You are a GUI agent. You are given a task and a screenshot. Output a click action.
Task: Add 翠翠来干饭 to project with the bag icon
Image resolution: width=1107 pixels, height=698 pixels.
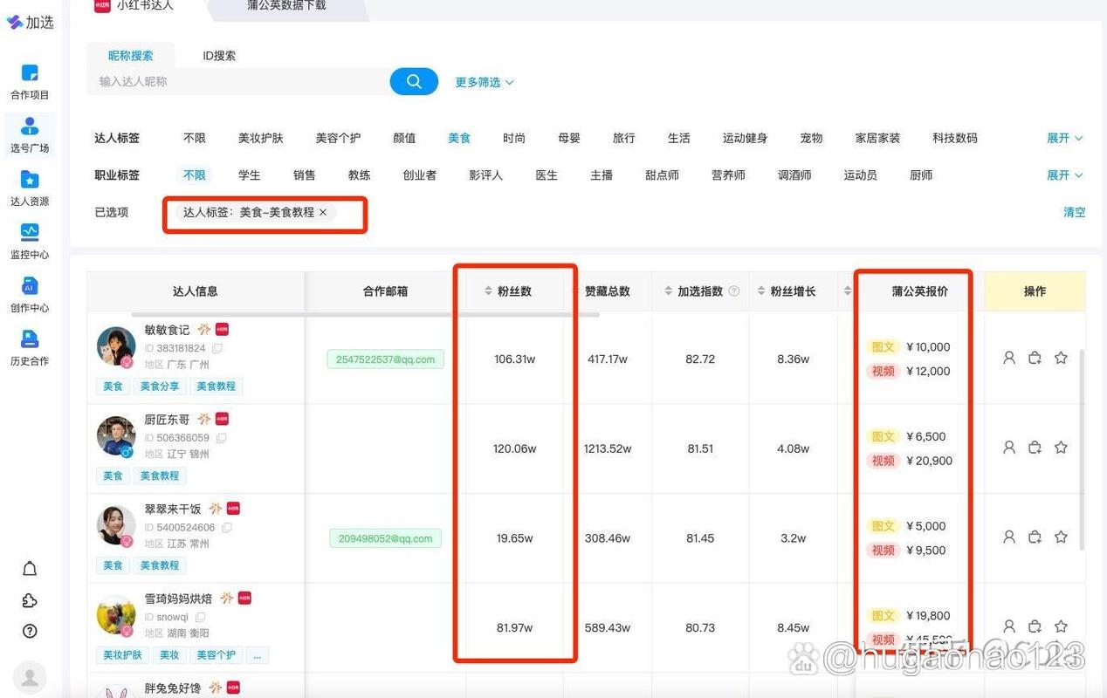pyautogui.click(x=1035, y=536)
